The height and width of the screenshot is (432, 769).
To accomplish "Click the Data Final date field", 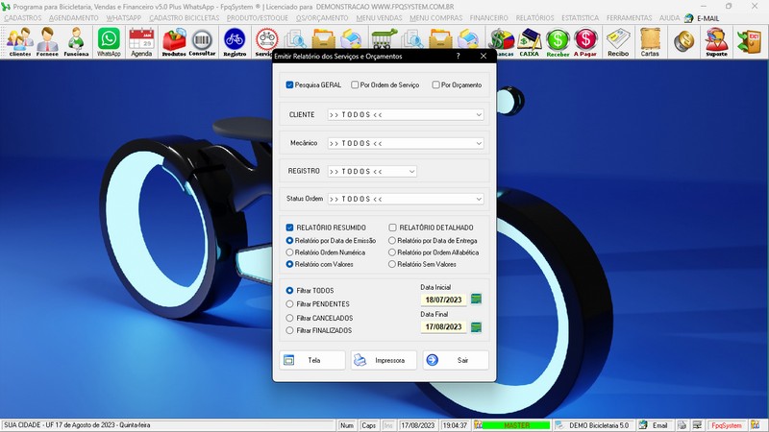I will coord(444,326).
